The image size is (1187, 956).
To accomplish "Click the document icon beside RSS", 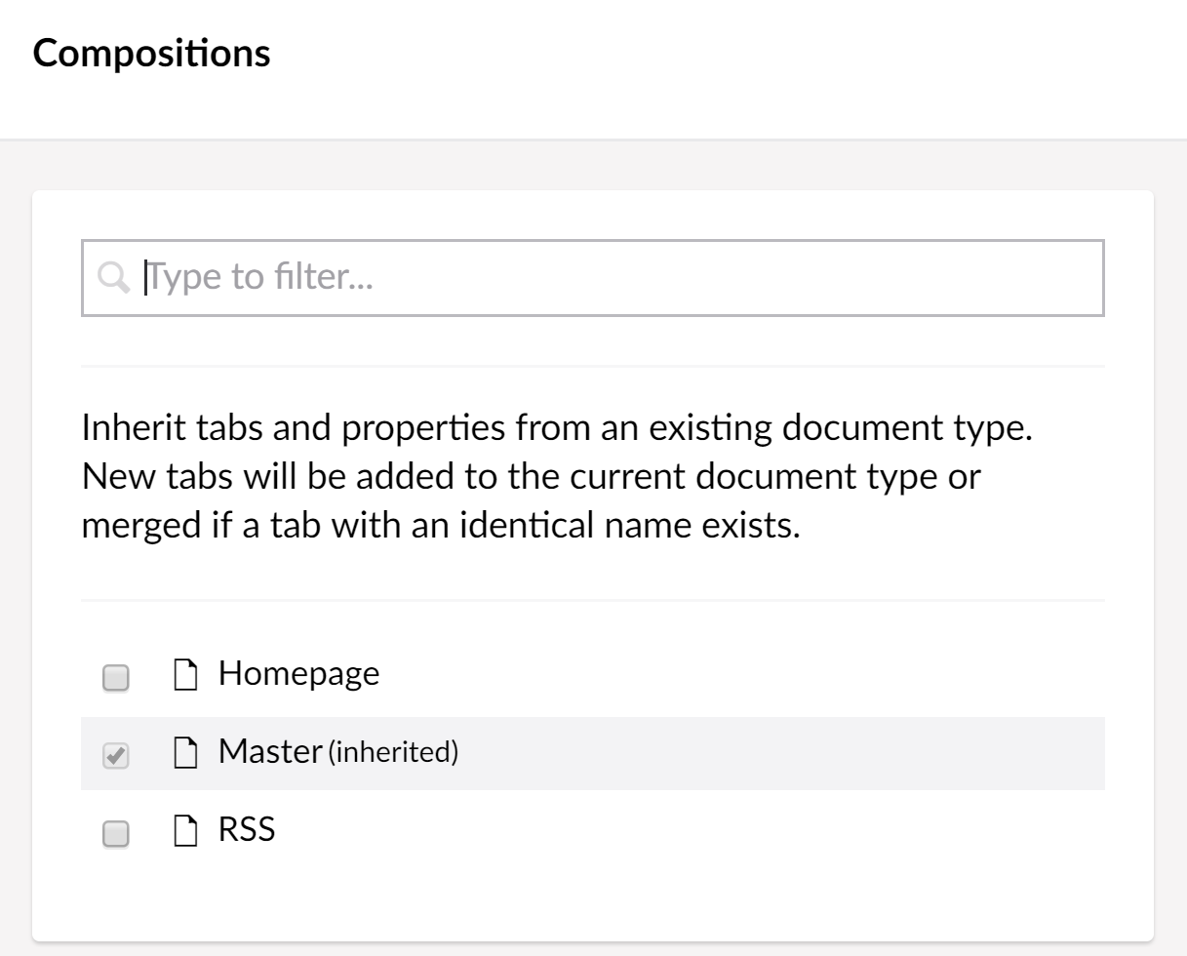I will (x=185, y=831).
